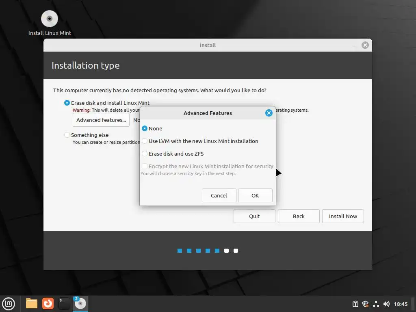This screenshot has height=312, width=416.
Task: Click the Installation type heading
Action: [x=85, y=65]
